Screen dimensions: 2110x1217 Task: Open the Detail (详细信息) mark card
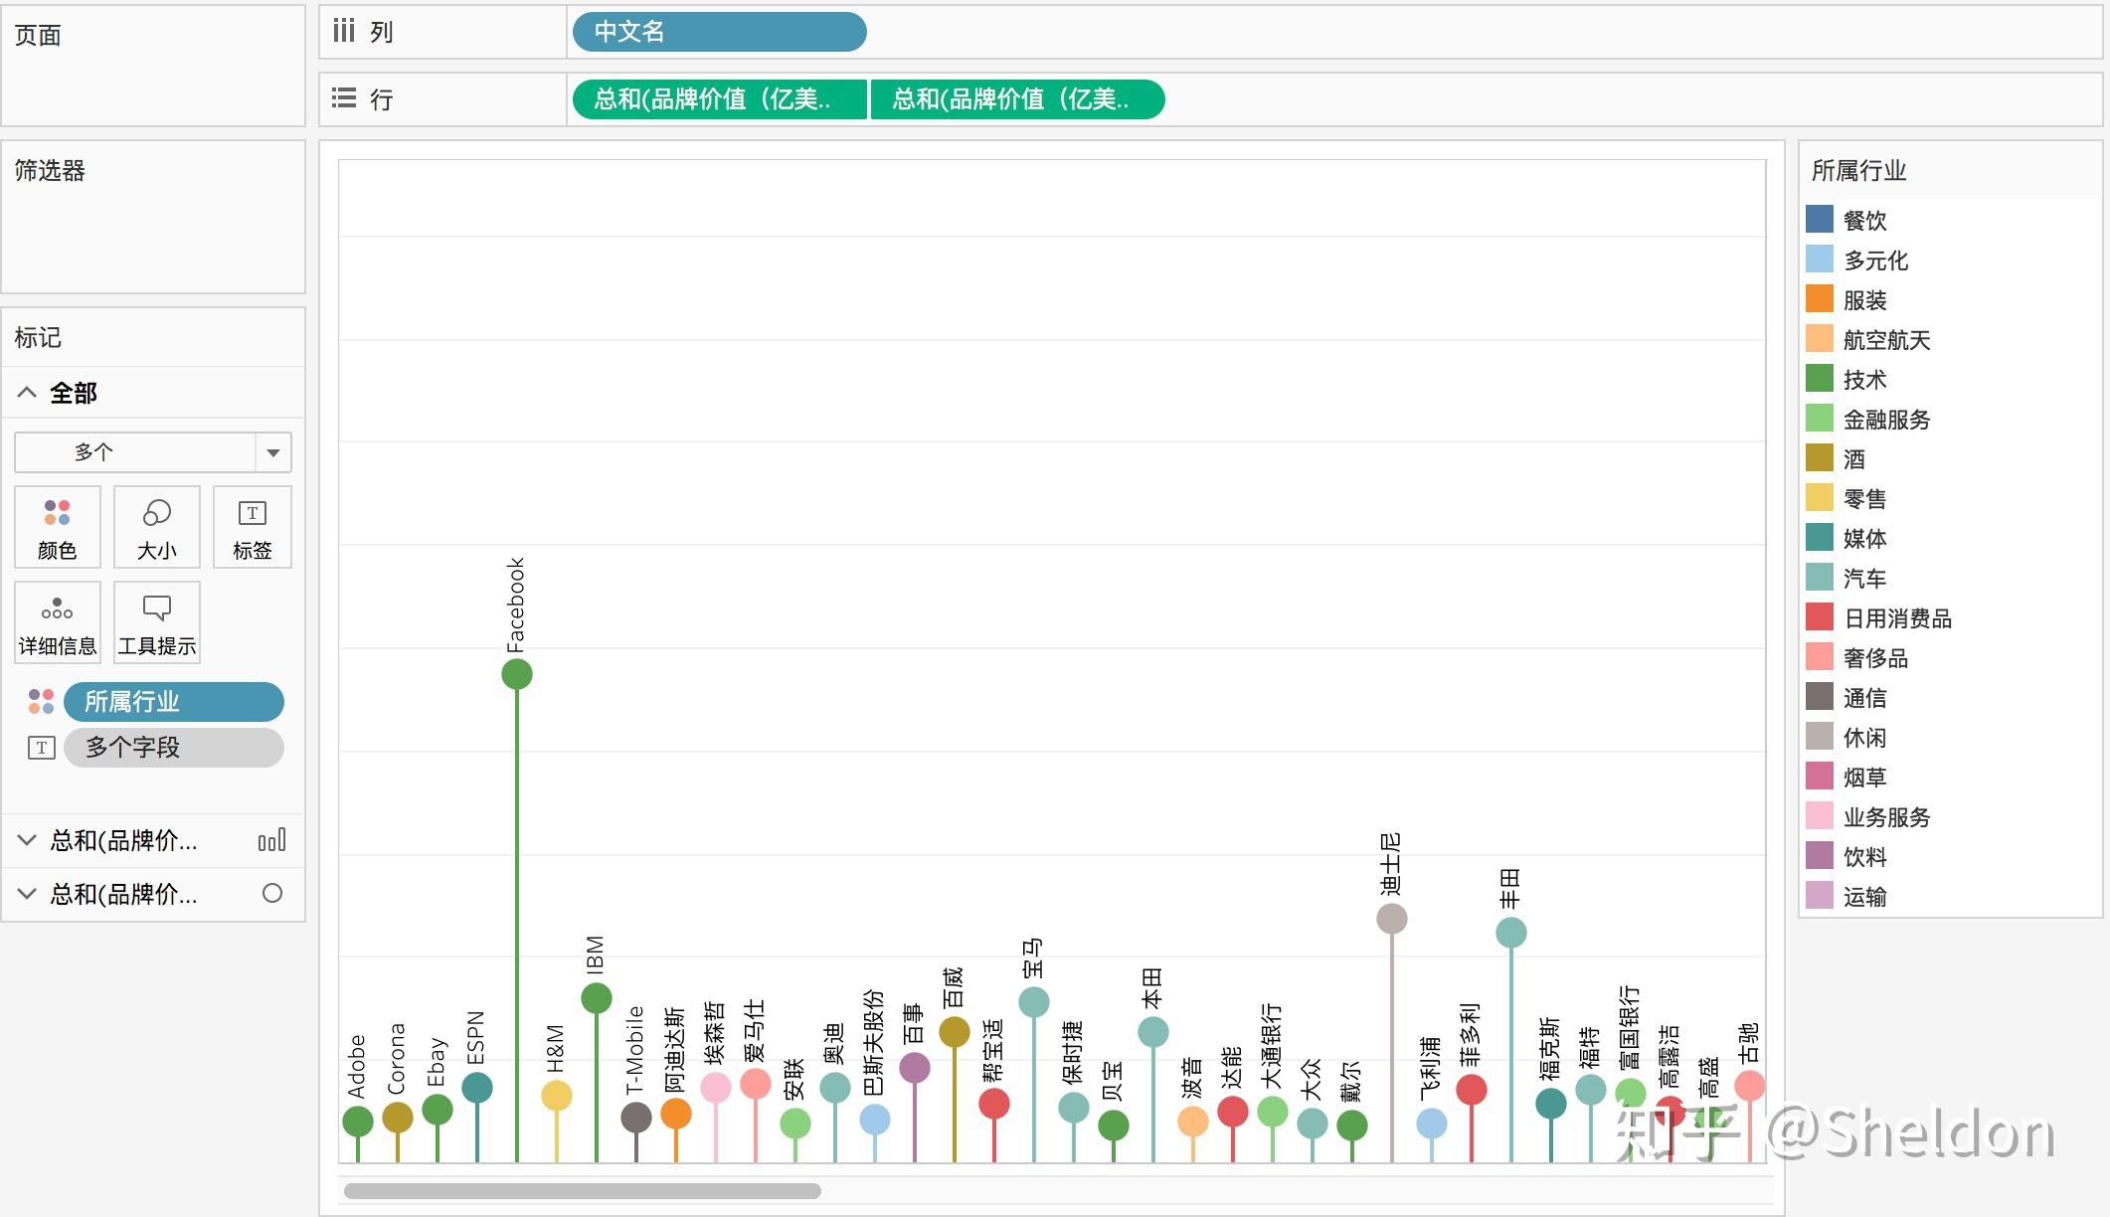click(x=58, y=622)
